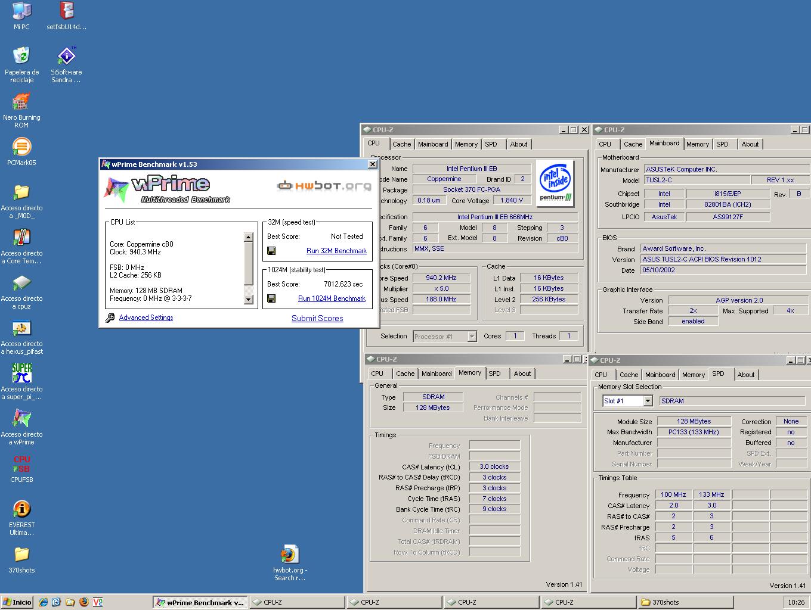Viewport: 811px width, 610px height.
Task: Launch Firefox from the quick launch bar
Action: coord(83,602)
